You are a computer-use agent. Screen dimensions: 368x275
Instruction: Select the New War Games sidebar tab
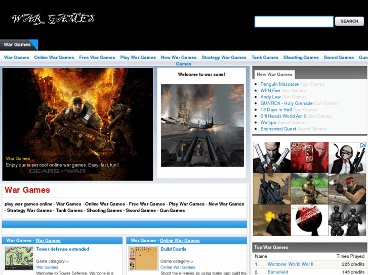click(x=274, y=74)
